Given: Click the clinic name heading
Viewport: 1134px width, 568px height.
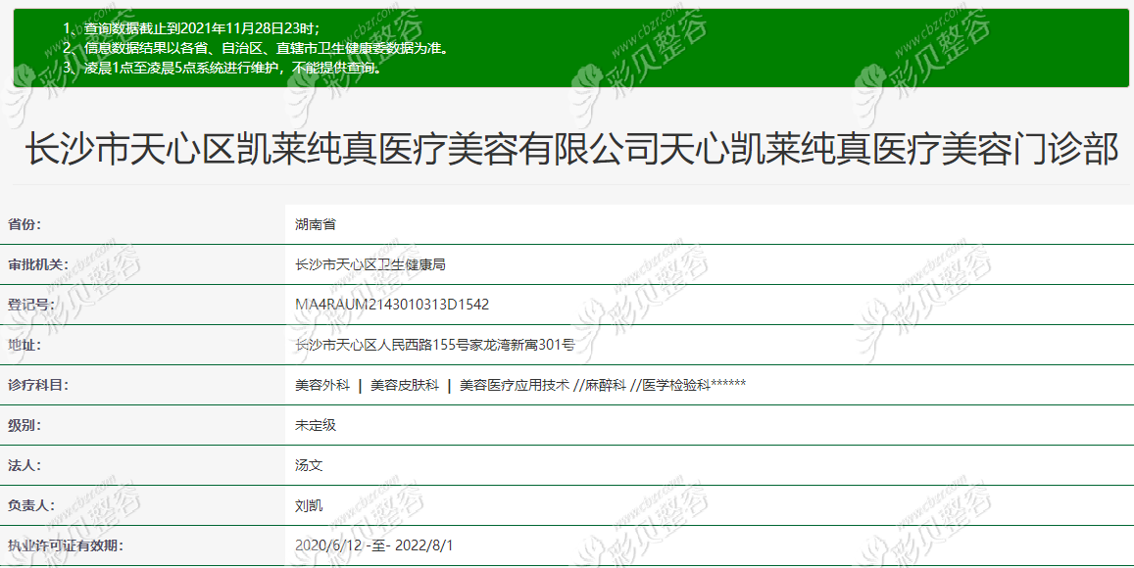Looking at the screenshot, I should coord(570,151).
